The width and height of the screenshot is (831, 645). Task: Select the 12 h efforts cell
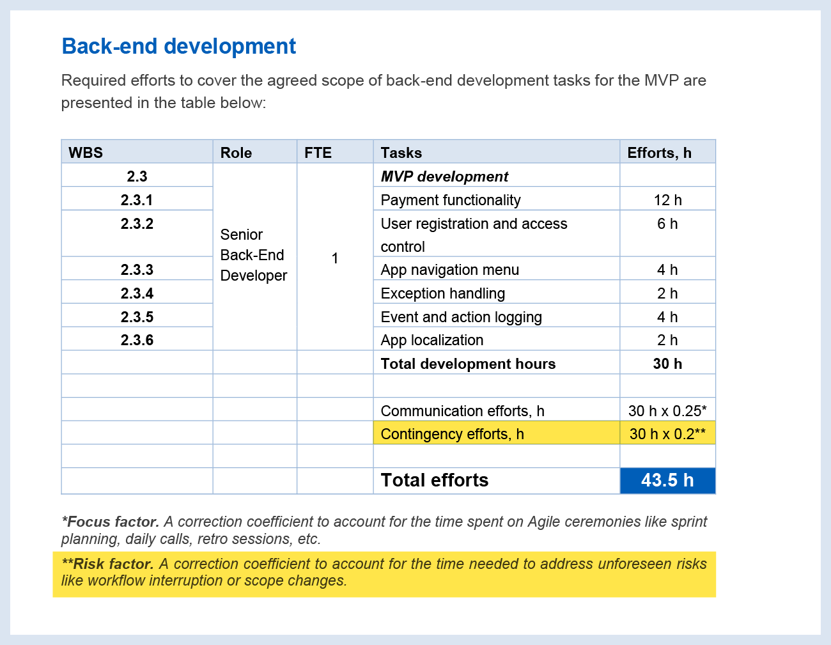(x=667, y=200)
